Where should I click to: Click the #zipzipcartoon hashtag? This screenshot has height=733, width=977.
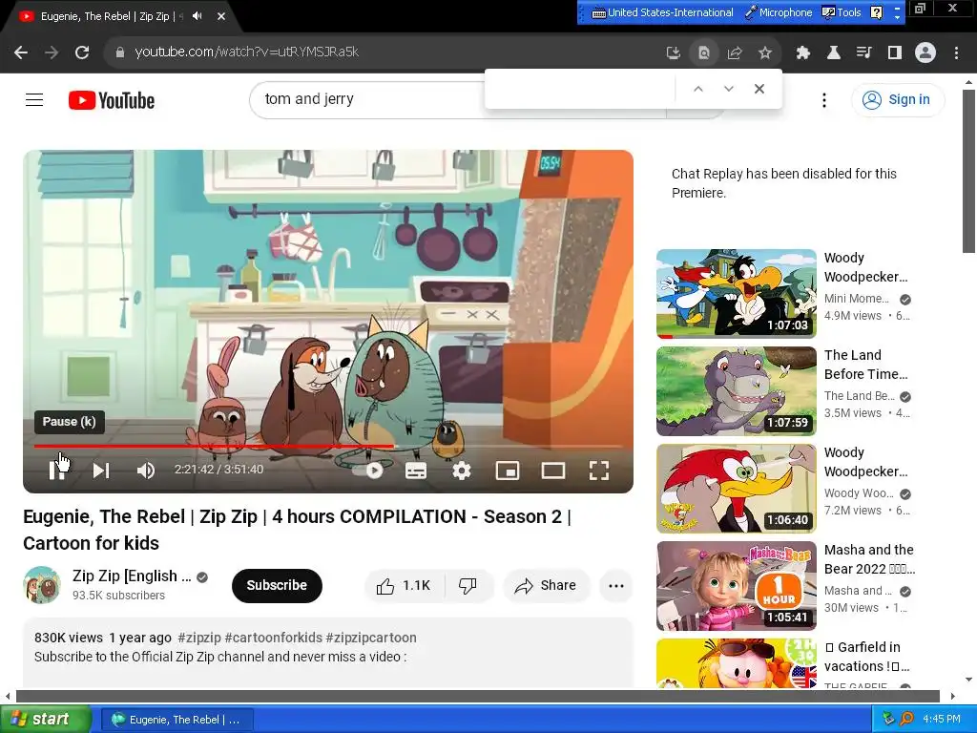click(371, 638)
